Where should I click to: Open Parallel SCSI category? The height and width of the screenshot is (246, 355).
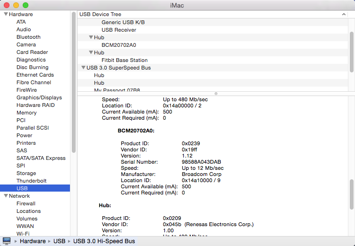pos(33,128)
